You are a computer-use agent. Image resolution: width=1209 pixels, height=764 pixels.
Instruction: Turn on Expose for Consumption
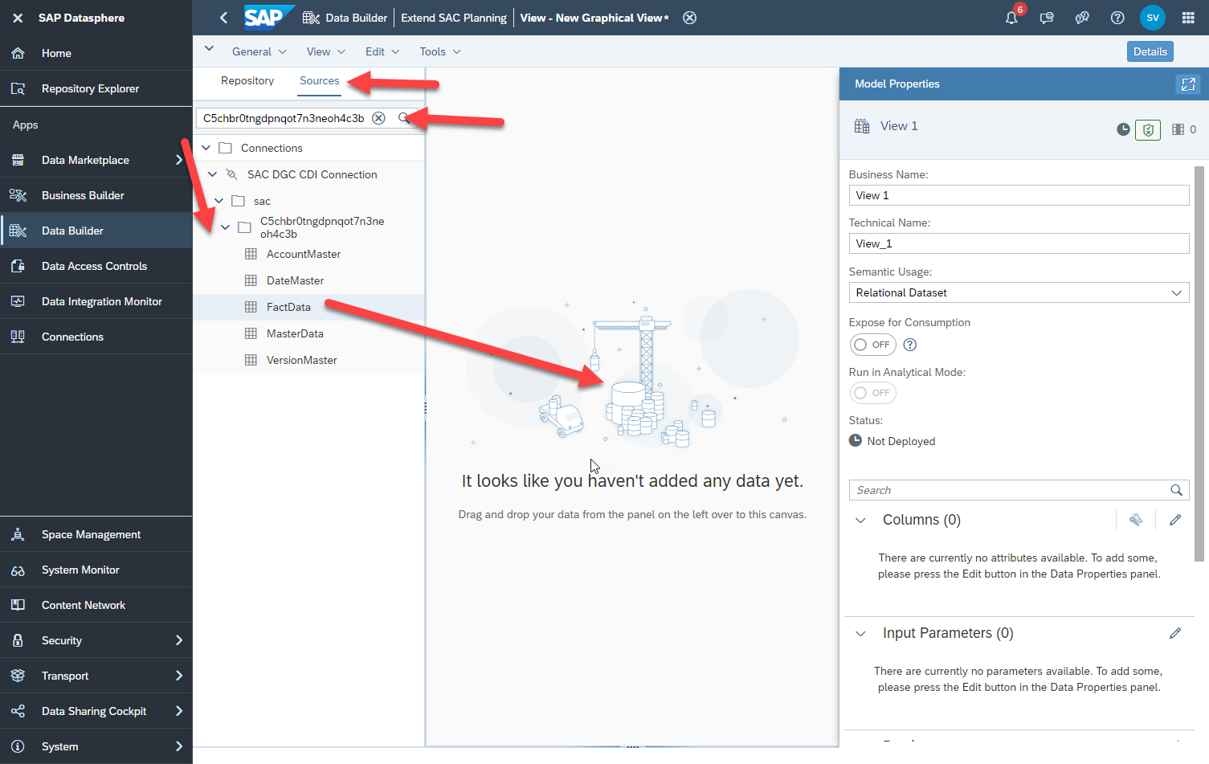tap(872, 344)
